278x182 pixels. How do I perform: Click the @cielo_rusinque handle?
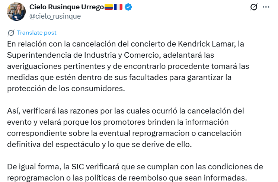(55, 16)
